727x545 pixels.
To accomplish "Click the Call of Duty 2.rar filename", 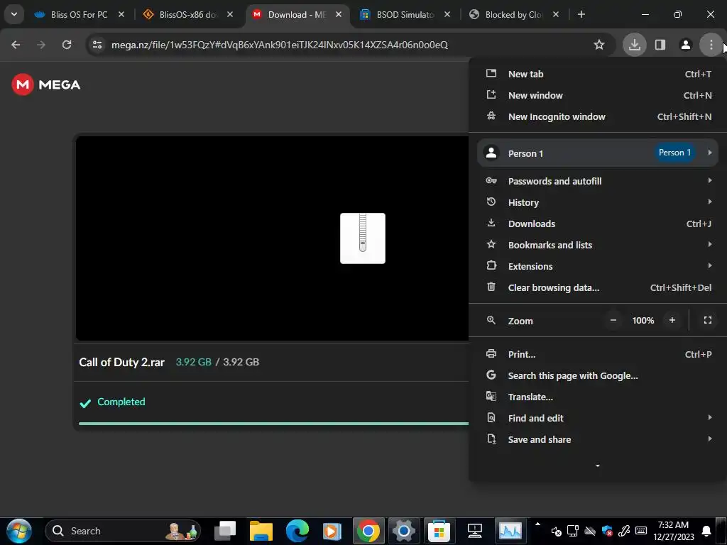I will click(121, 363).
